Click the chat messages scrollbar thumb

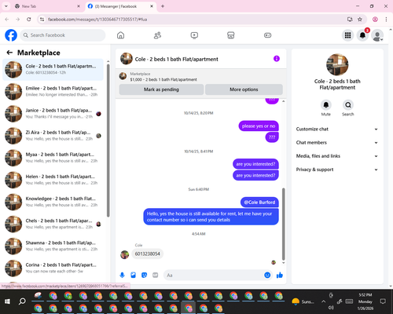(283, 224)
